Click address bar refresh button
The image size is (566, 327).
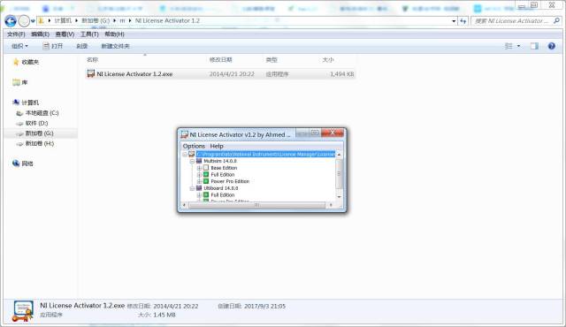pos(463,21)
